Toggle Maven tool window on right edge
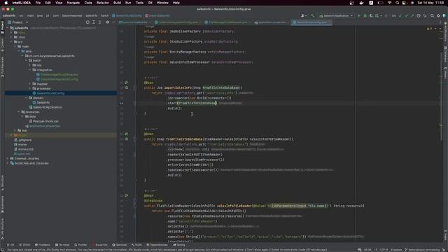This screenshot has height=252, width=448. [x=445, y=73]
